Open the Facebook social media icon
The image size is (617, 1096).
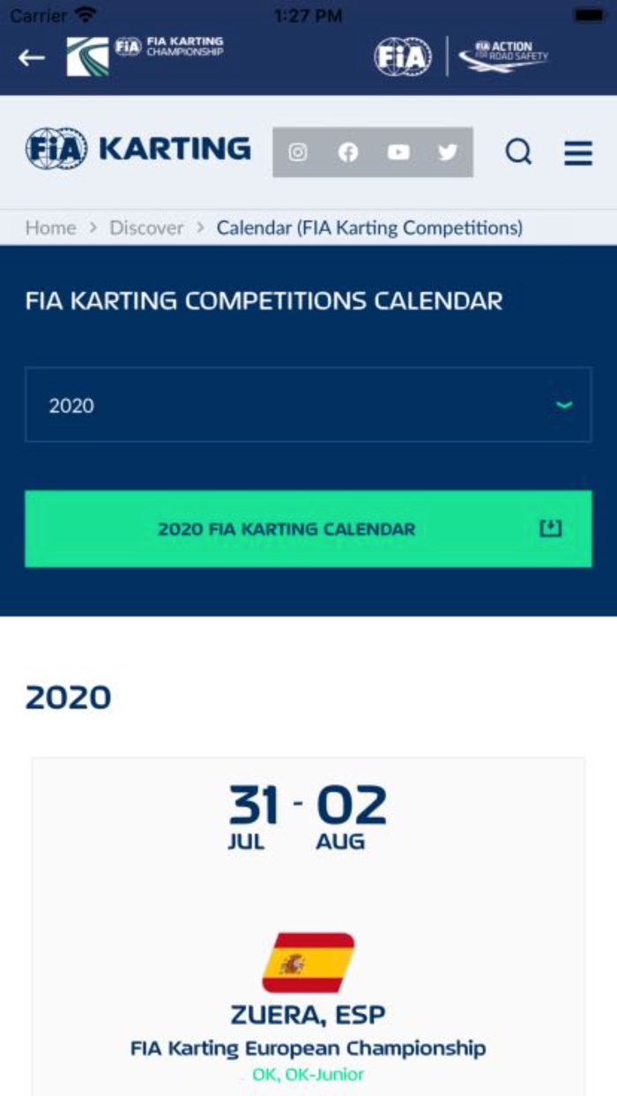tap(348, 152)
